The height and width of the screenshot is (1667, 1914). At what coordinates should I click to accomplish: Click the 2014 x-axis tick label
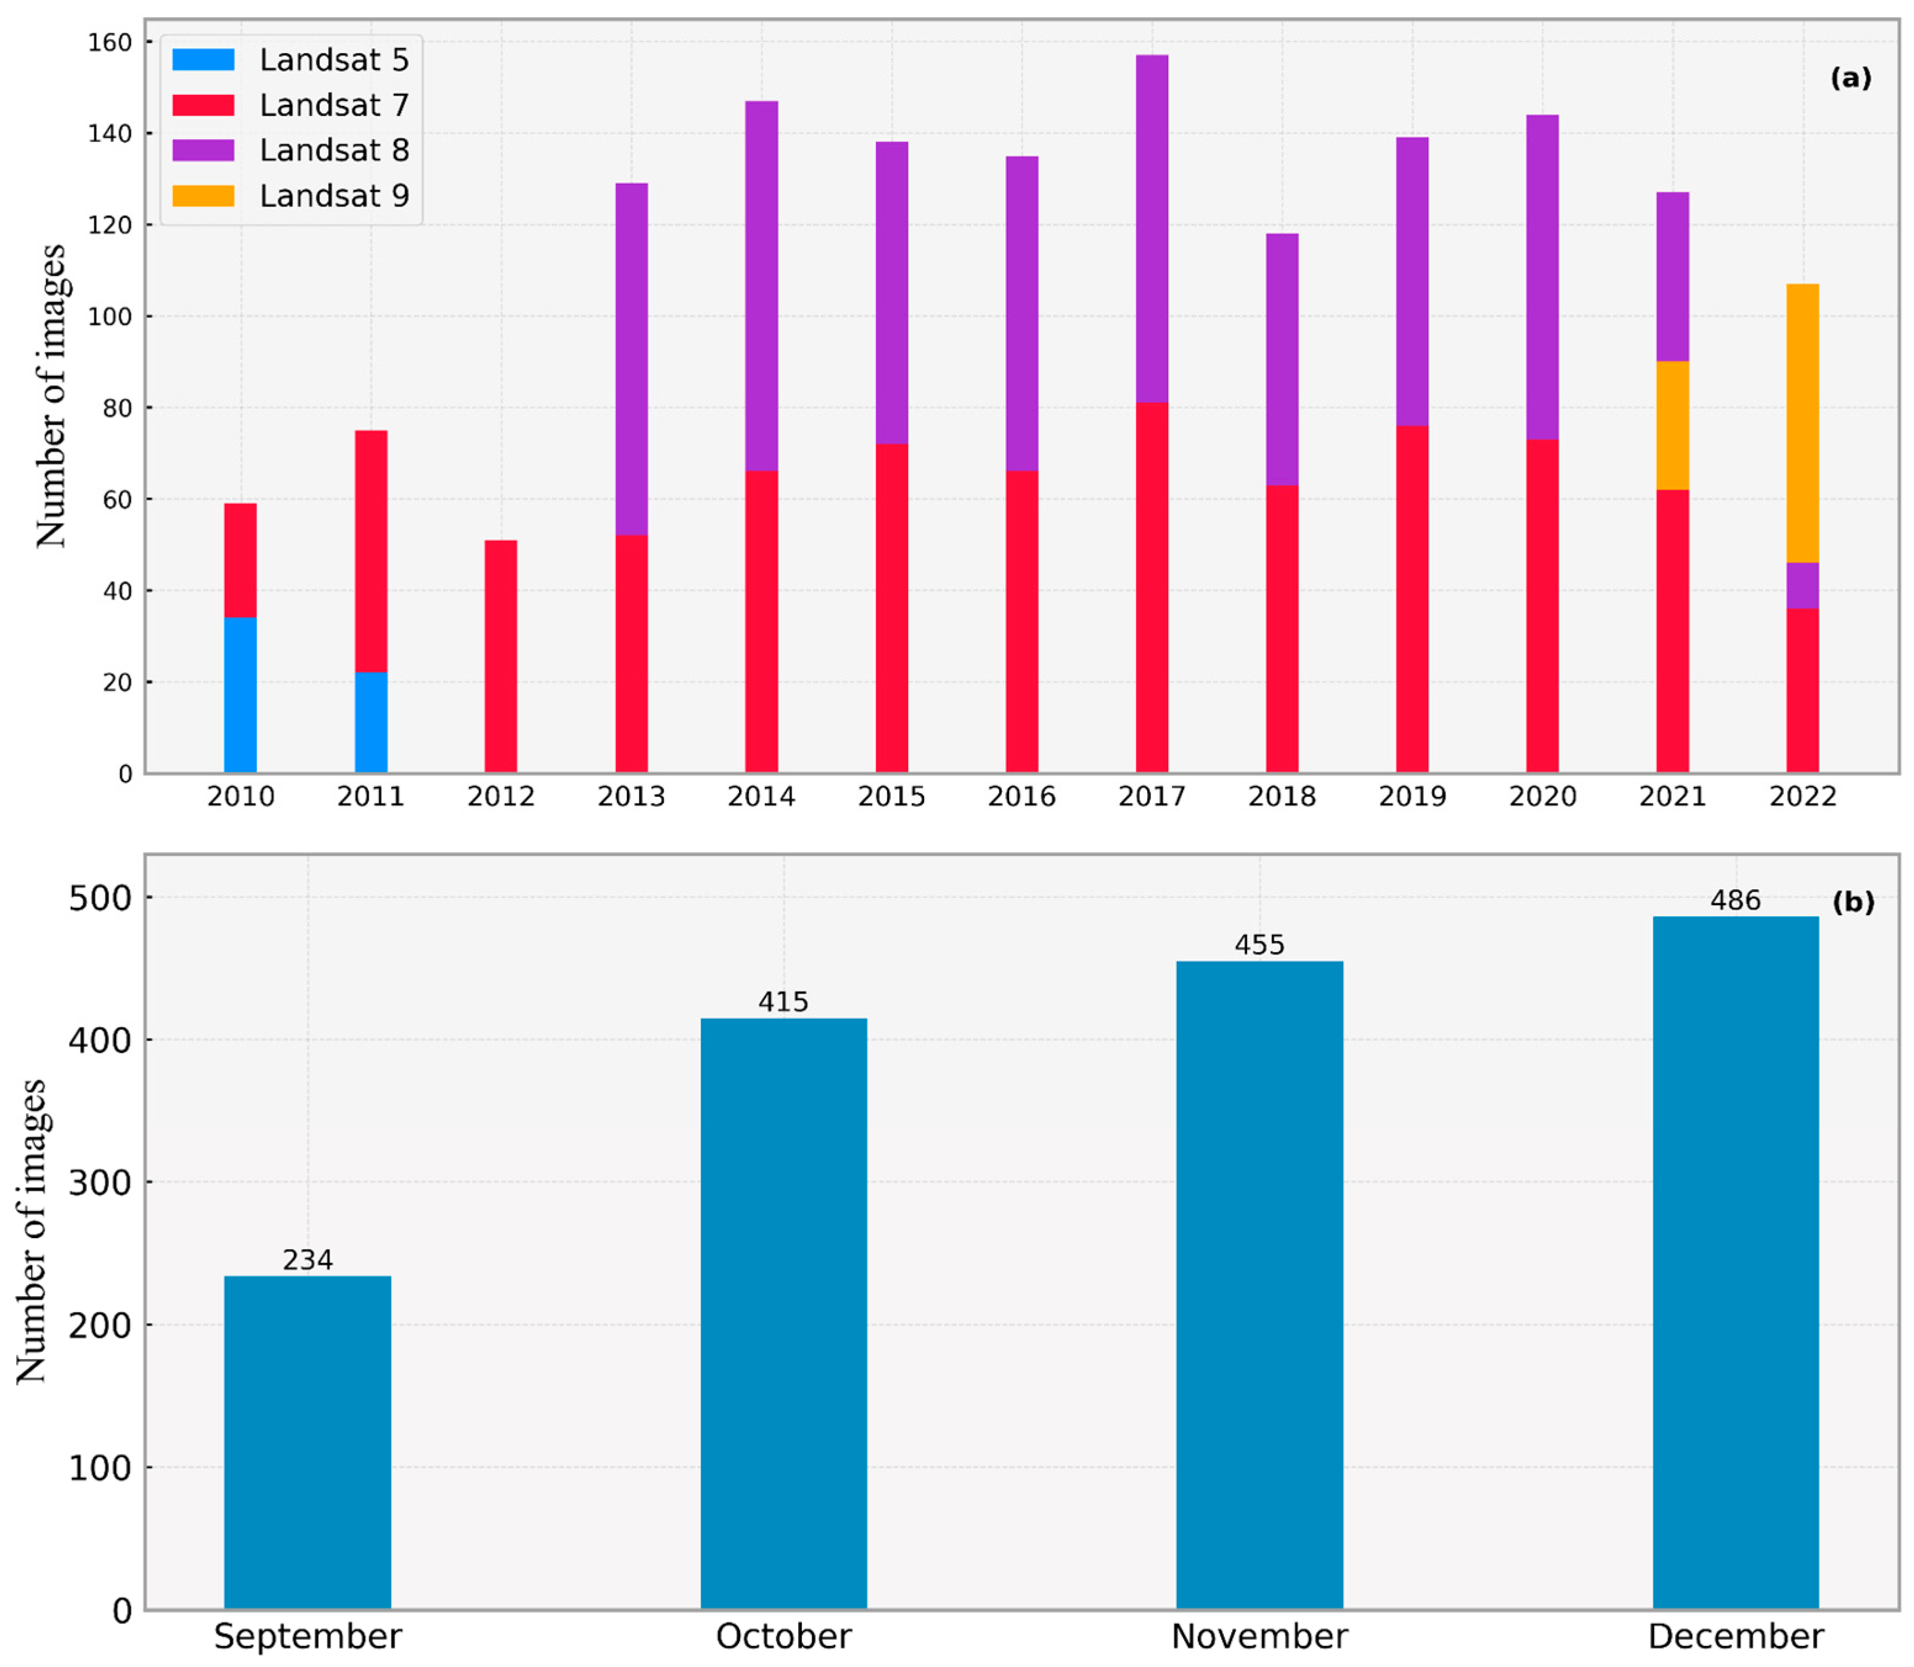tap(761, 796)
